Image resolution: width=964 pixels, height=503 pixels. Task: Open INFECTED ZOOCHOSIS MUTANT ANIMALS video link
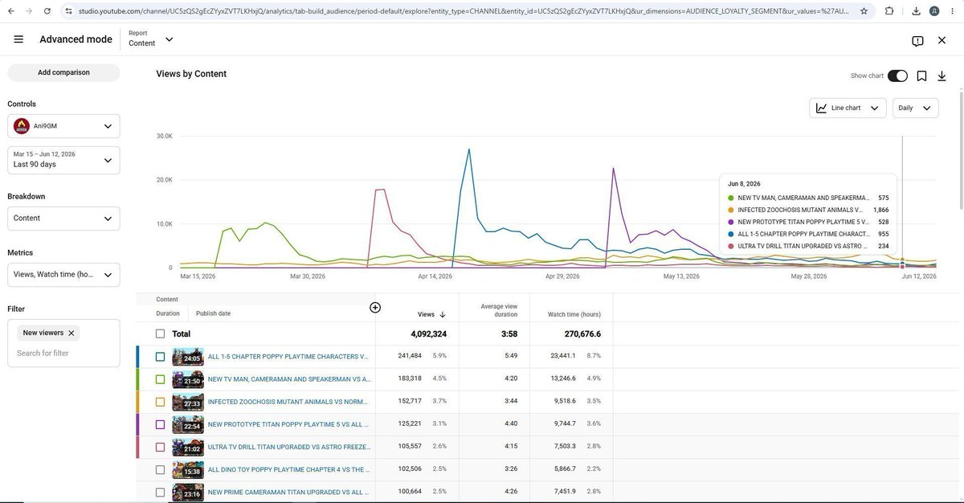pyautogui.click(x=289, y=402)
